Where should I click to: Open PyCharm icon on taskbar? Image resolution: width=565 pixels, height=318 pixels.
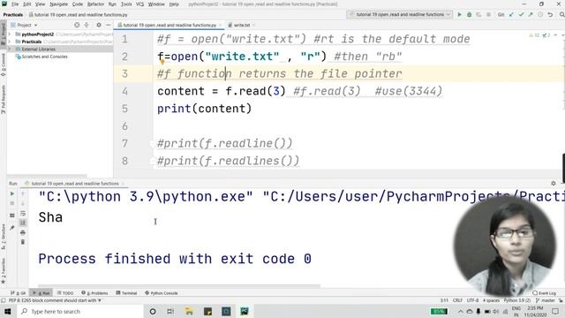coord(245,312)
